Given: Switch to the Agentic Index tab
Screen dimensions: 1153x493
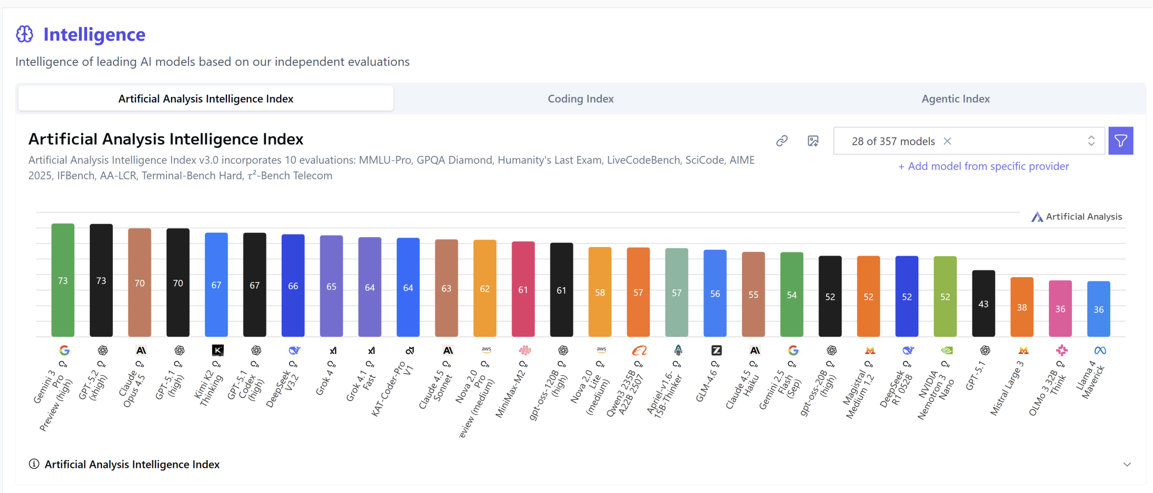Looking at the screenshot, I should [955, 99].
